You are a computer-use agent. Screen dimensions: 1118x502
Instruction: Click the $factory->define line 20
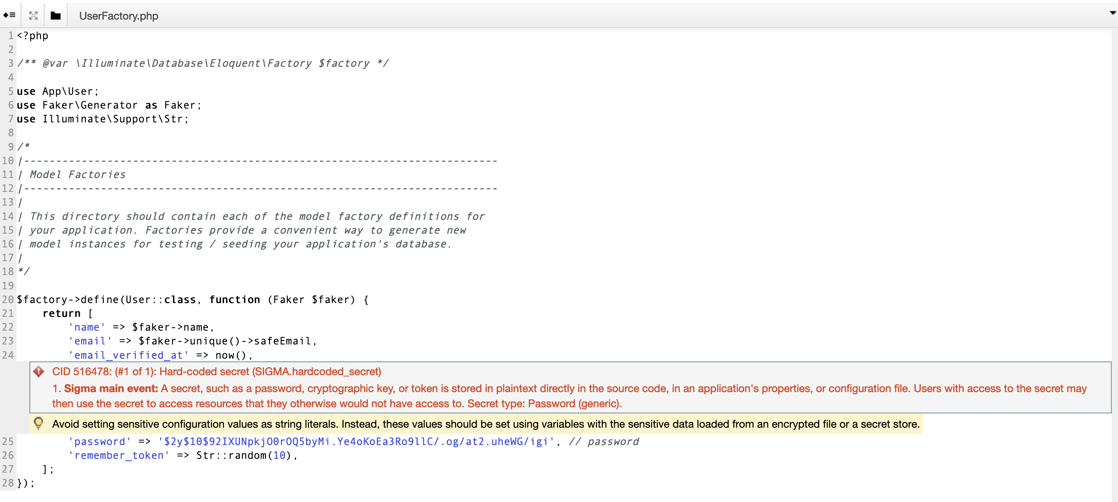click(x=193, y=300)
